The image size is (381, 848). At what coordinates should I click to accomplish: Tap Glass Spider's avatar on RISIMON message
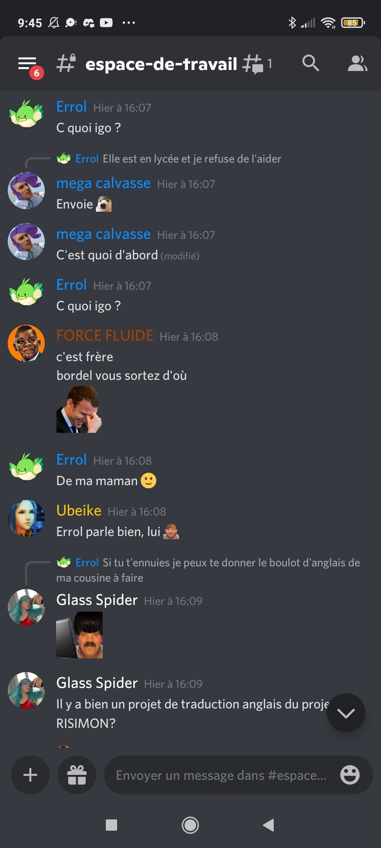(x=26, y=690)
